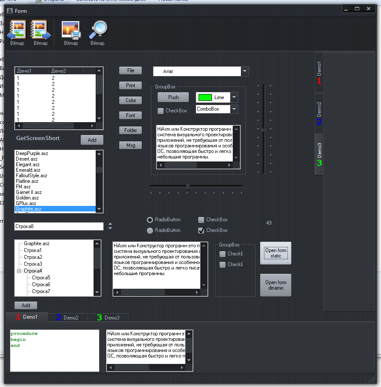The height and width of the screenshot is (387, 381).
Task: Expand the Lime color dropdown
Action: click(x=234, y=97)
